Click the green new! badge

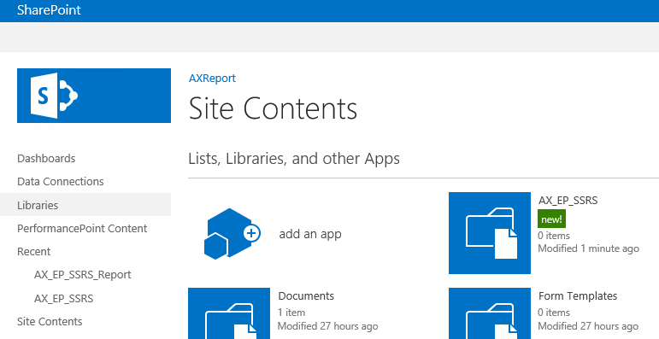(x=551, y=219)
